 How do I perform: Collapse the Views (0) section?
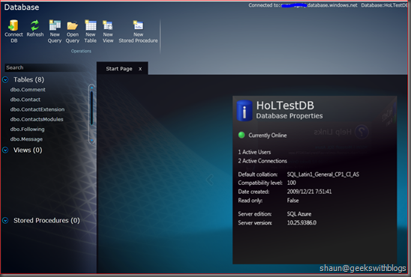click(x=5, y=150)
